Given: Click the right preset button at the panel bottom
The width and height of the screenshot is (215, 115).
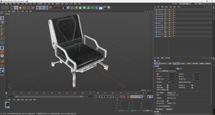Looking at the screenshot, I should click(x=169, y=109).
